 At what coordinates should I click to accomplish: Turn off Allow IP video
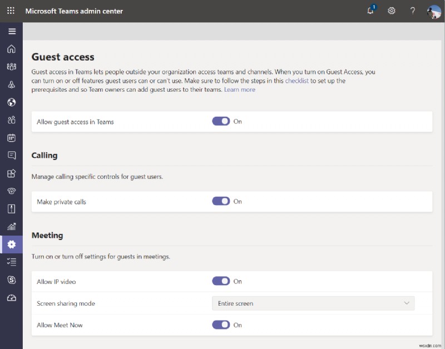click(x=222, y=282)
